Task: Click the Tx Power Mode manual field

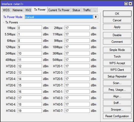Action: point(59,17)
